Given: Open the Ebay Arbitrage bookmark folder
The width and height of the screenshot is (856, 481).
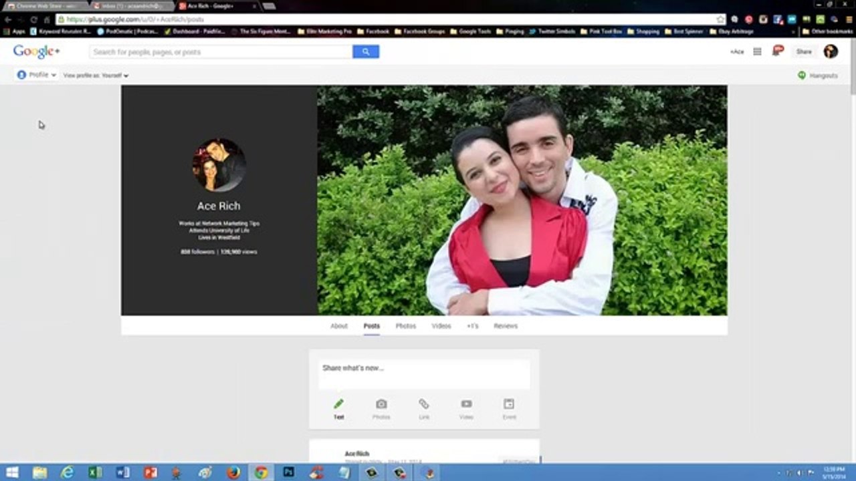Looking at the screenshot, I should [x=731, y=31].
